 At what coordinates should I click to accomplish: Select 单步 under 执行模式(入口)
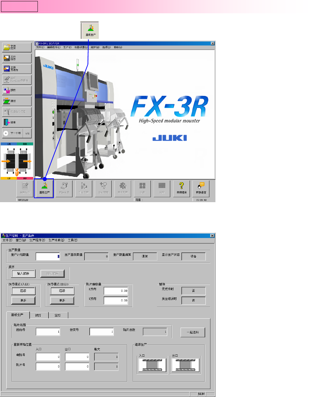point(23,300)
